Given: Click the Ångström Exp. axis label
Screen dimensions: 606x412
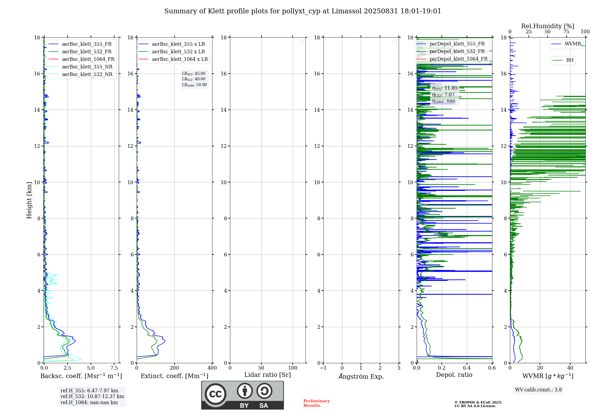Looking at the screenshot, I should click(x=361, y=376).
